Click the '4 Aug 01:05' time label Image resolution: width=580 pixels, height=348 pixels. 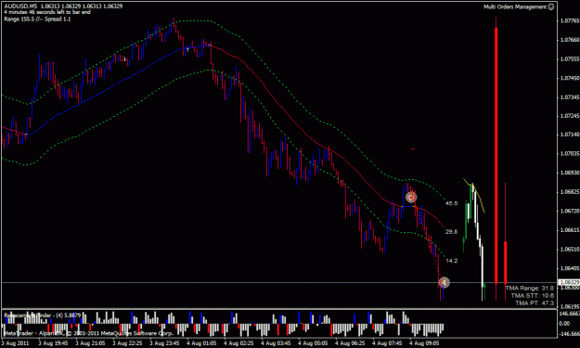[x=201, y=343]
